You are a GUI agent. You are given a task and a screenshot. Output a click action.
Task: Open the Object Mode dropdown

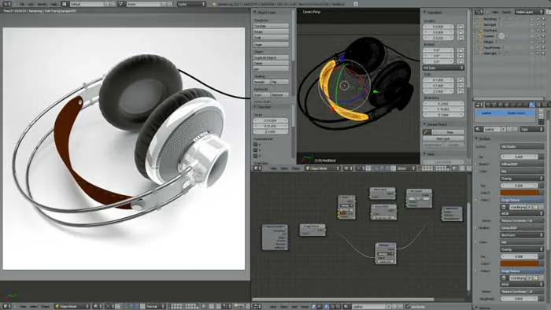coord(323,168)
